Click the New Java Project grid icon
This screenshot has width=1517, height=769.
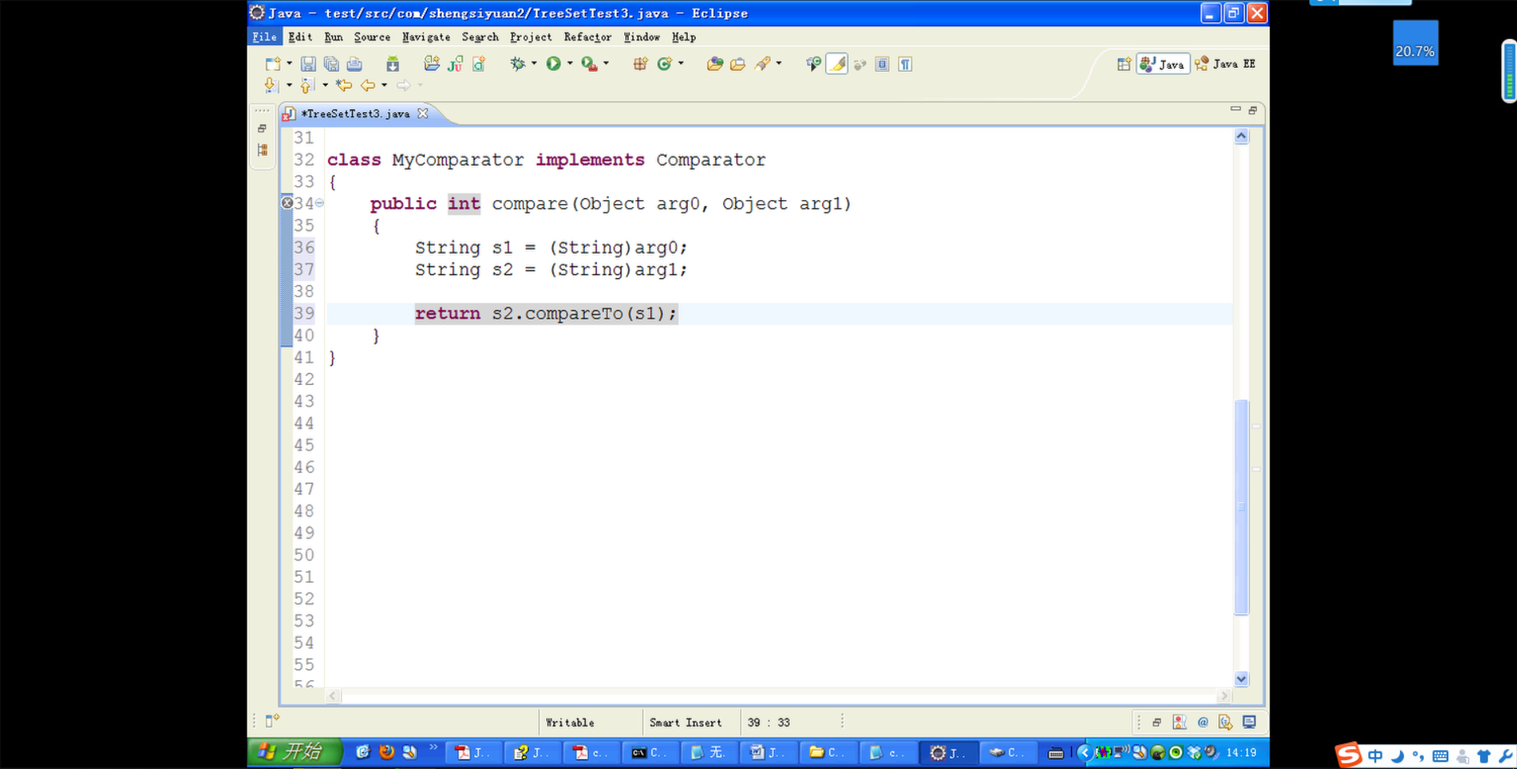pyautogui.click(x=640, y=64)
